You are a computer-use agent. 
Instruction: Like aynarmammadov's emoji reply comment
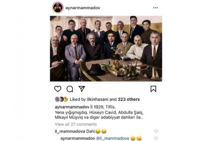coord(156,138)
